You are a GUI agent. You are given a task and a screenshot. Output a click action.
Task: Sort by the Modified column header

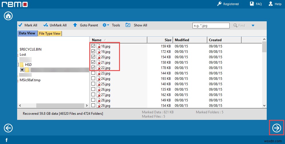tap(190, 40)
